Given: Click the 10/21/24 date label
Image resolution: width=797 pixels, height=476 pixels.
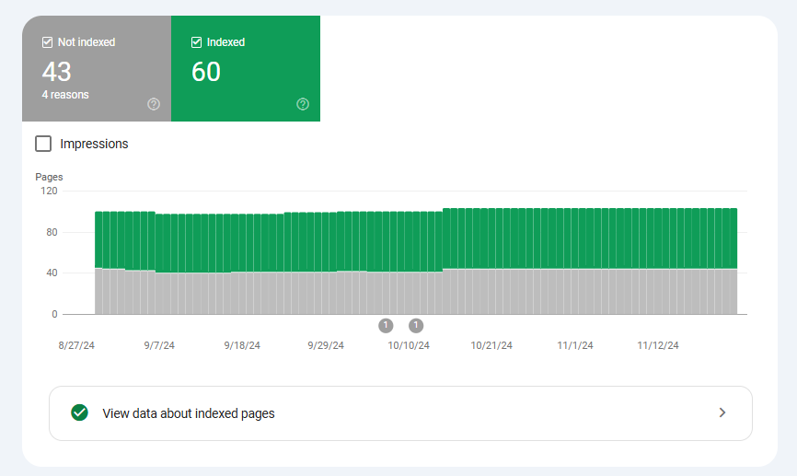Looking at the screenshot, I should click(x=491, y=345).
